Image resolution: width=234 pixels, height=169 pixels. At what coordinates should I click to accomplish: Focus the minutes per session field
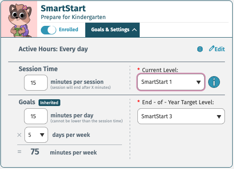pyautogui.click(x=36, y=82)
